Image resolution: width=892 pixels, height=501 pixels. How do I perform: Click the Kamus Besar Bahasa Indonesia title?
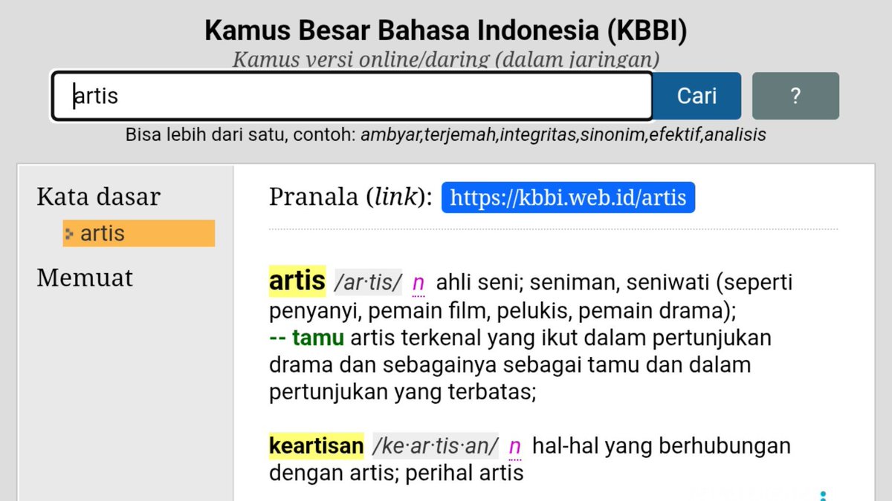point(446,31)
